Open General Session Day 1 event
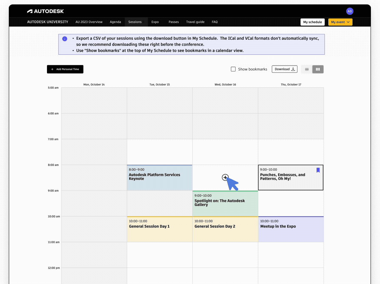 [159, 229]
